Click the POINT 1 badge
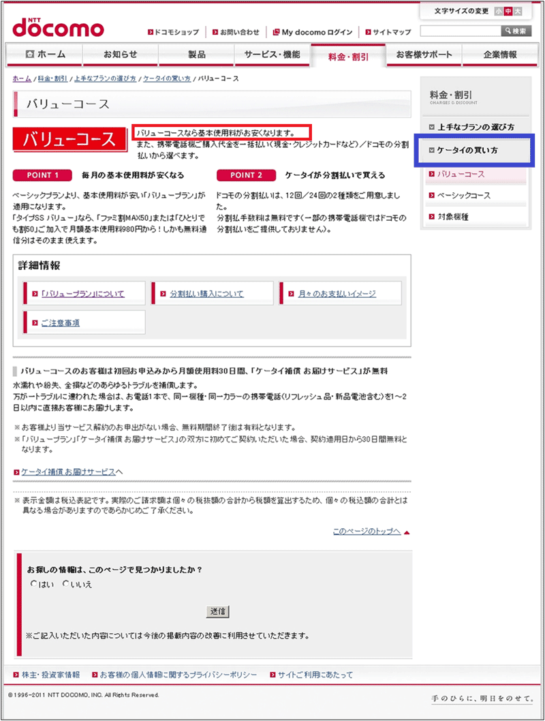 pos(42,175)
